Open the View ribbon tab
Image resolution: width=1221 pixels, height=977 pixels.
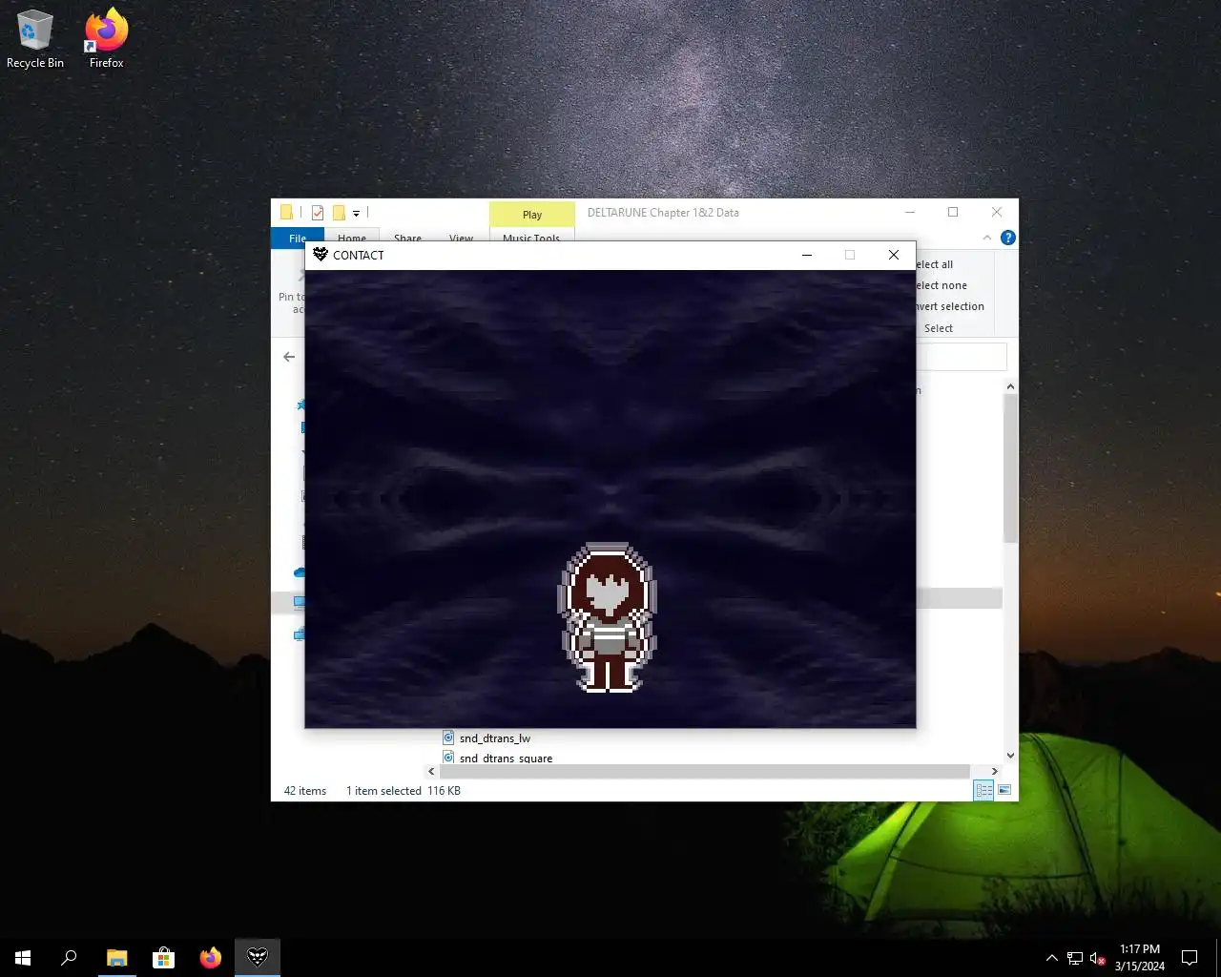461,238
